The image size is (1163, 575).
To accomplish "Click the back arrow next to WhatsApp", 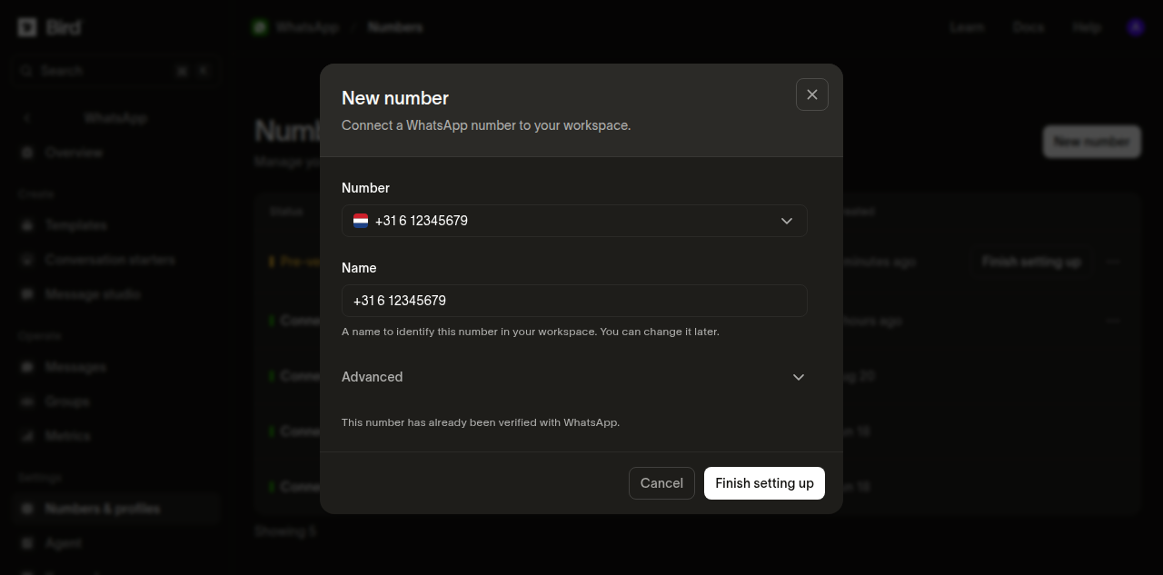I will pos(26,118).
